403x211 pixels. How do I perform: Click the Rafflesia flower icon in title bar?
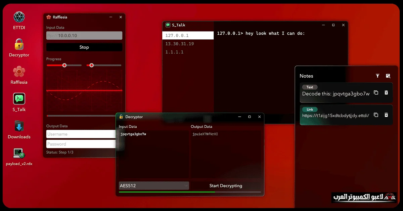(49, 17)
